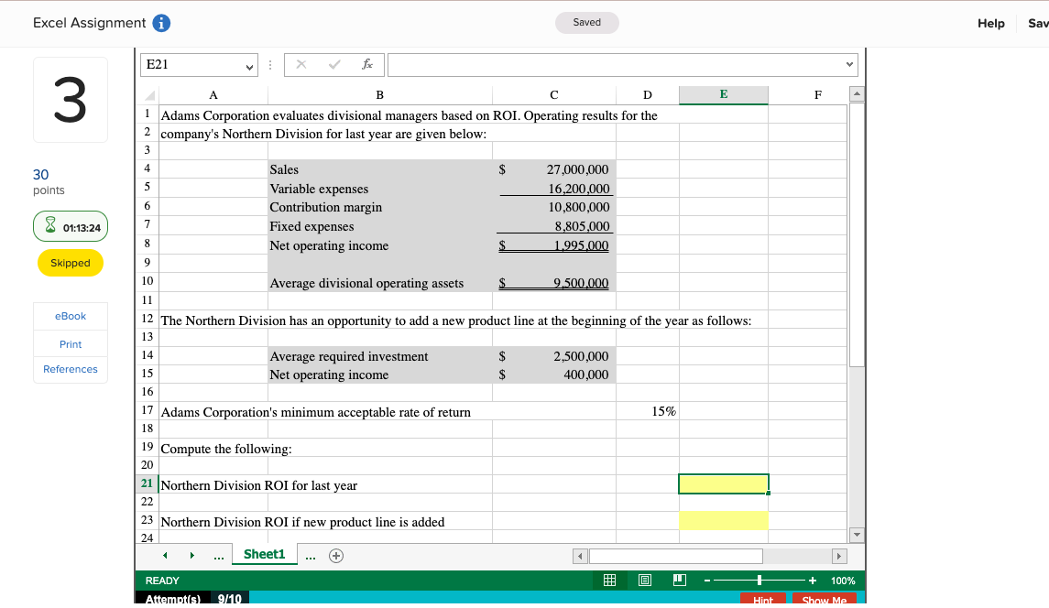Select the highlighted cell E21

[x=723, y=483]
